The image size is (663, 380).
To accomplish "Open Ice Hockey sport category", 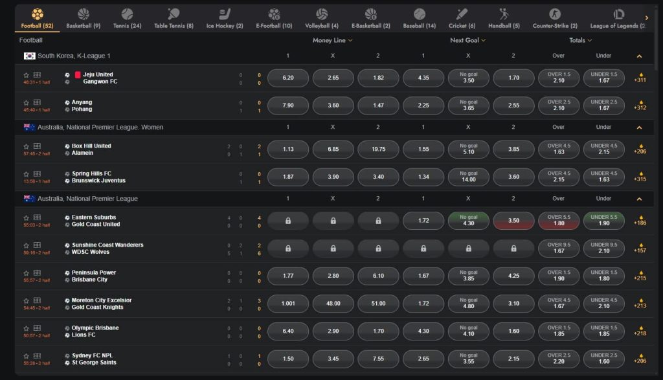I will (225, 19).
